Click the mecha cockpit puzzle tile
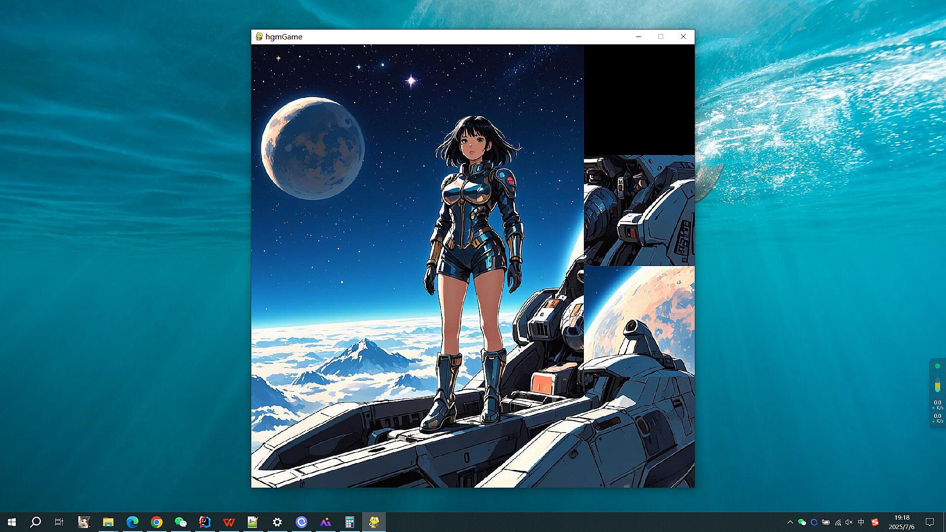This screenshot has width=946, height=532. (x=639, y=211)
